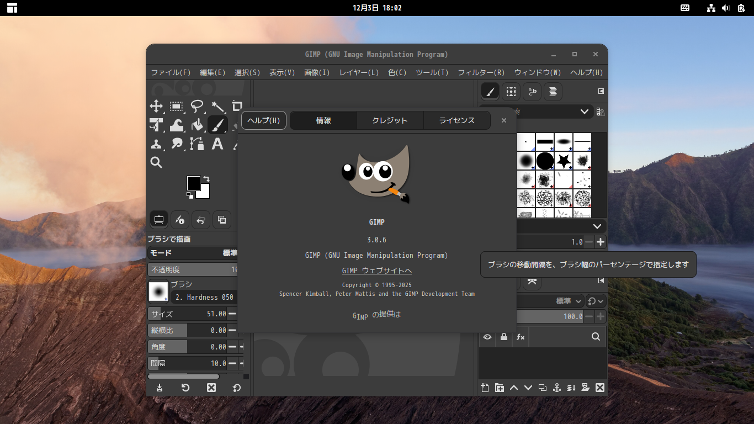Open the クレジット tab in the About dialog
754x424 pixels.
(390, 120)
